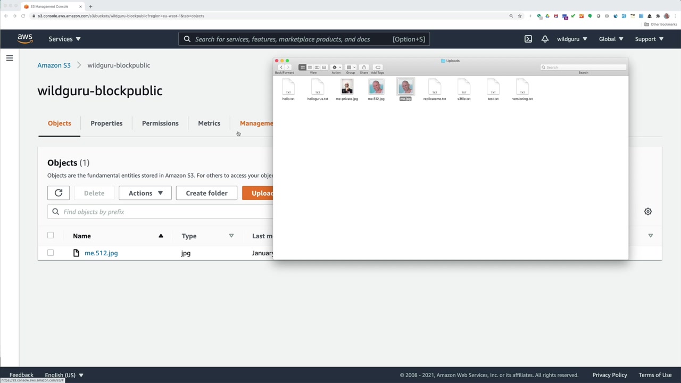
Task: Select the me.512.jpg row checkbox
Action: coord(51,253)
